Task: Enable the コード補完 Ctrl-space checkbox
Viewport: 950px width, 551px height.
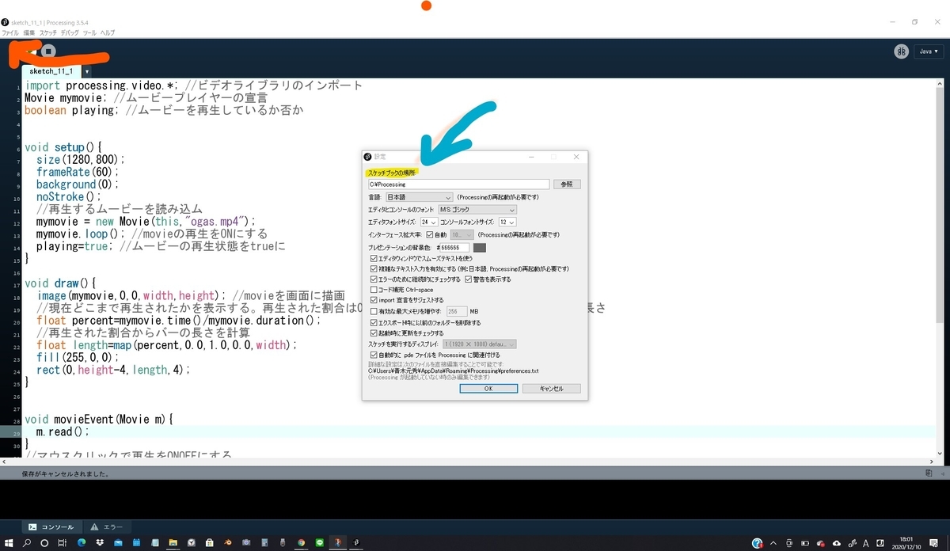Action: point(373,289)
